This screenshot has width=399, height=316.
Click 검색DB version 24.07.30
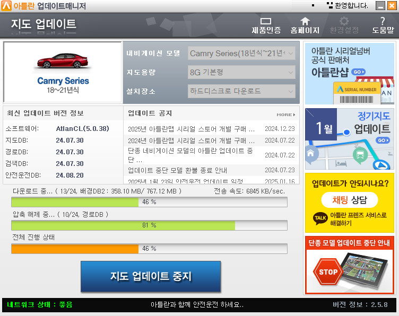70,164
